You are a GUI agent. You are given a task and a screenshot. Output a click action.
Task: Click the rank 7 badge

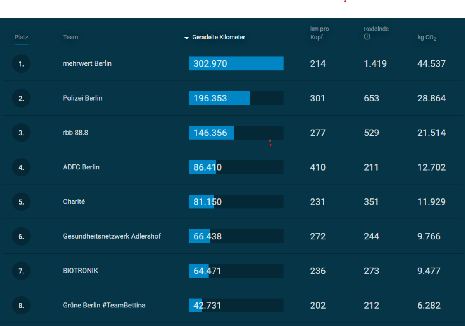pos(21,271)
